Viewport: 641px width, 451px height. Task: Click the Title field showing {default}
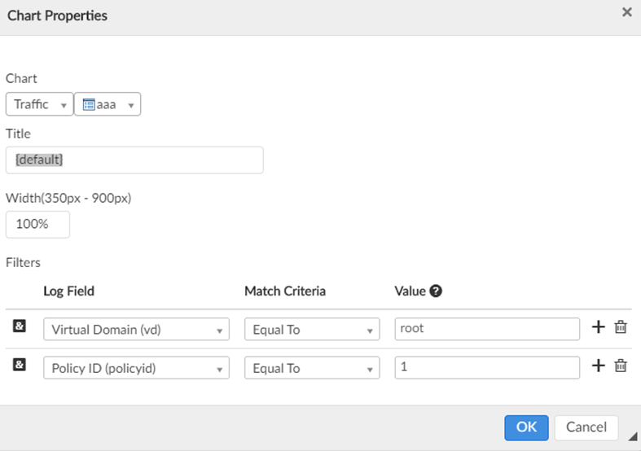click(x=134, y=160)
